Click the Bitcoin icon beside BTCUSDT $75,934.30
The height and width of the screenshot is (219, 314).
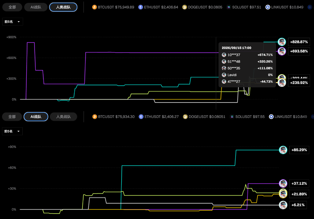95,116
